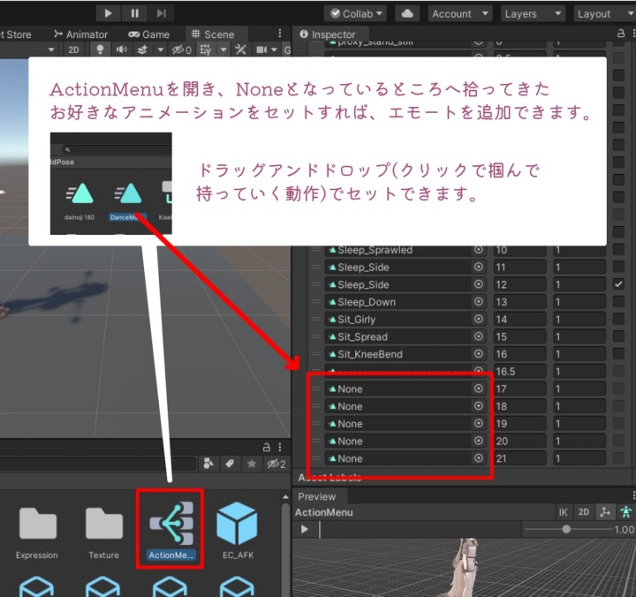Play the ActionMenu preview animation
The height and width of the screenshot is (597, 636).
point(304,529)
